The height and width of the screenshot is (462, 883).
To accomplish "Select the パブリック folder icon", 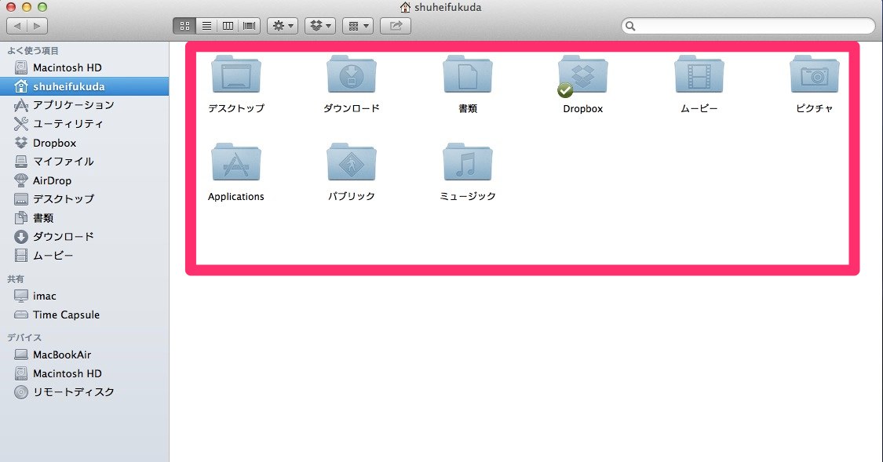I will click(x=352, y=162).
